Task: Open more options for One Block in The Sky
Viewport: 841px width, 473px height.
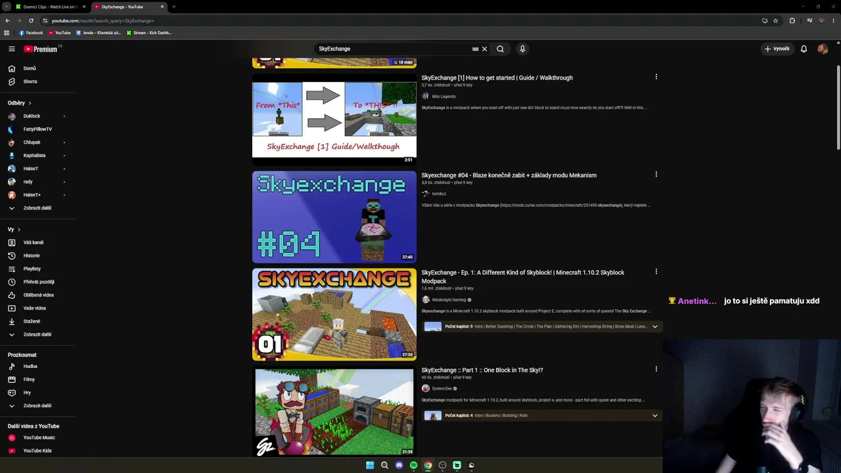Action: [656, 369]
